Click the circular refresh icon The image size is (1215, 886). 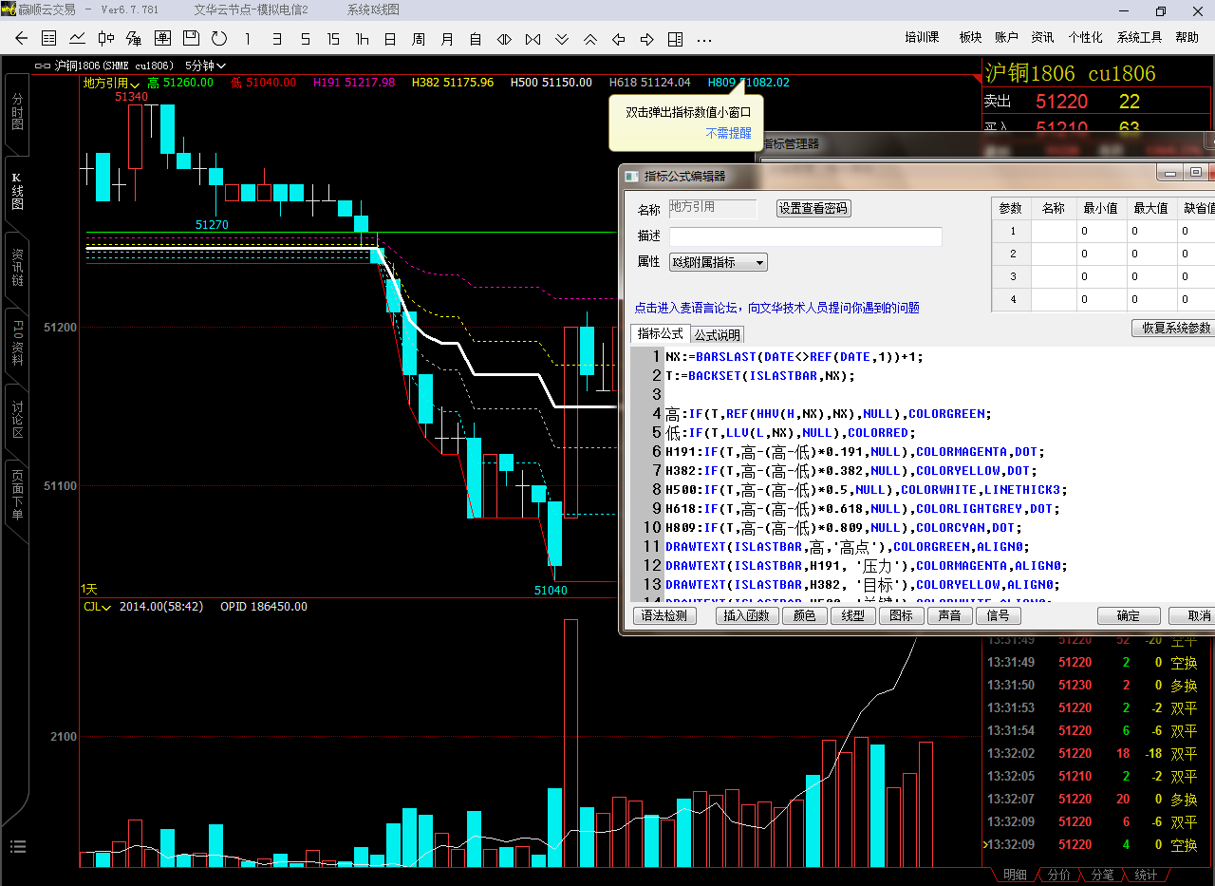coord(219,39)
